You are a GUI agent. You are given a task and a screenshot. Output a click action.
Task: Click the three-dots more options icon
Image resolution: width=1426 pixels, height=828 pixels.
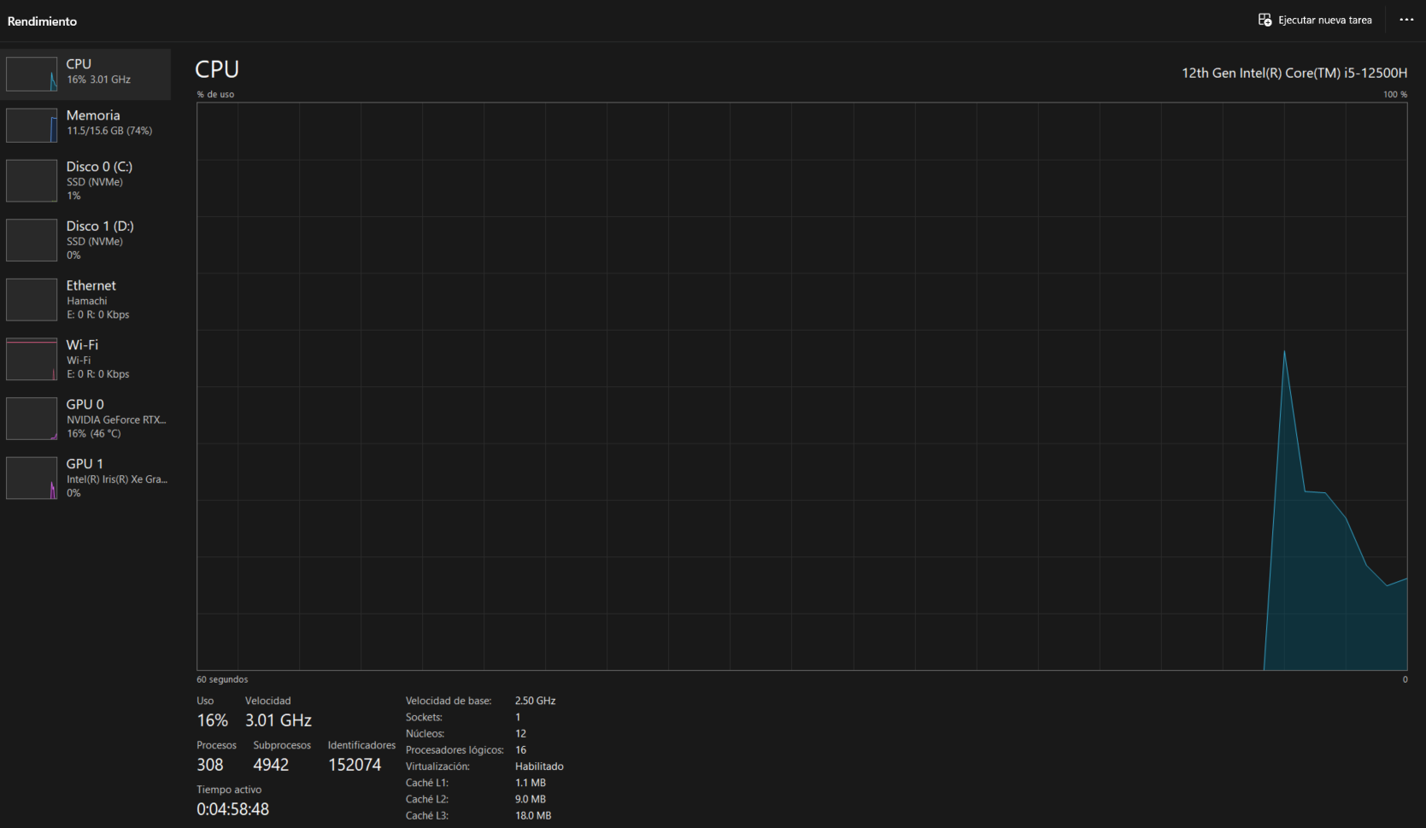tap(1406, 20)
